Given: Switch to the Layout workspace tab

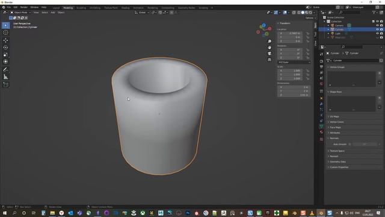Looking at the screenshot, I should click(x=56, y=8).
